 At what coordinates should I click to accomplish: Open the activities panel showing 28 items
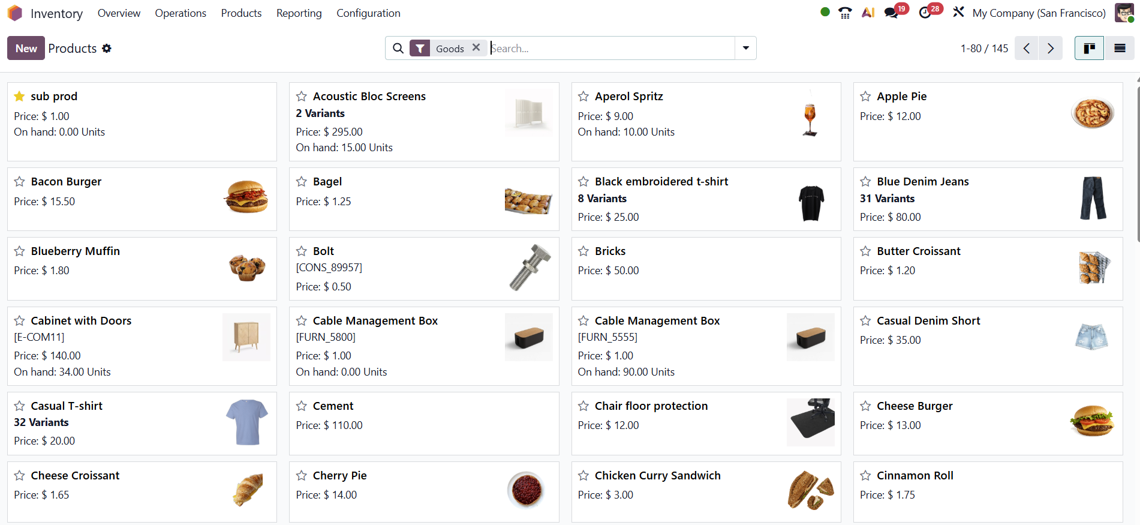924,13
